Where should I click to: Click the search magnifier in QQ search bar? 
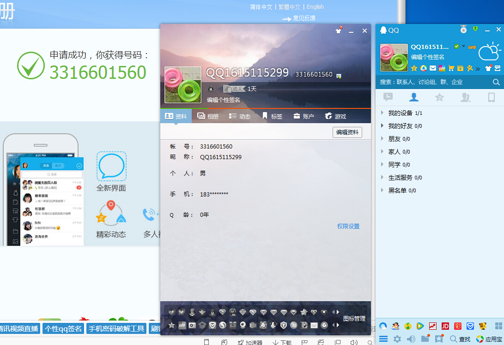496,82
